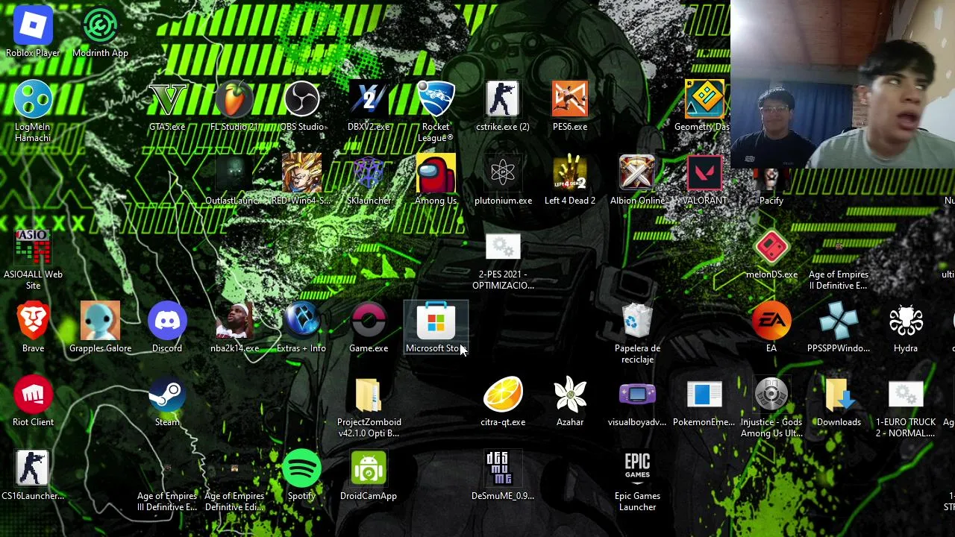The height and width of the screenshot is (537, 955).
Task: Open the Microsoft Store icon
Action: tap(436, 321)
